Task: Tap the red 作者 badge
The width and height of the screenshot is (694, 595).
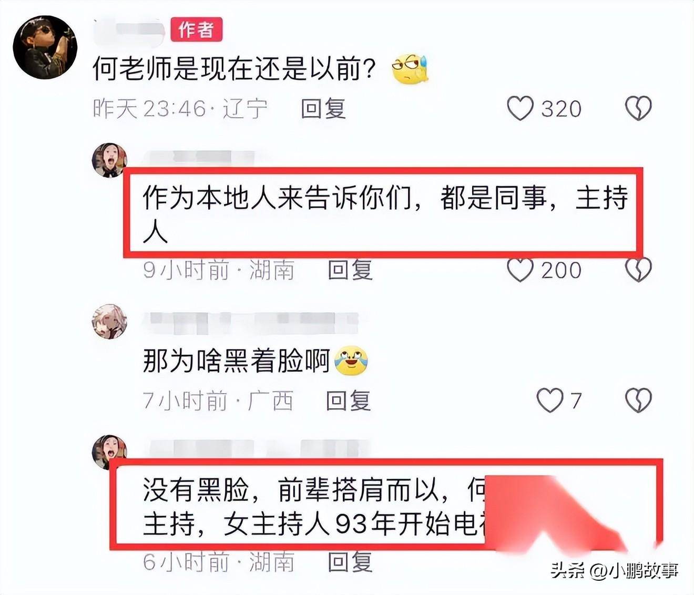Action: click(197, 29)
